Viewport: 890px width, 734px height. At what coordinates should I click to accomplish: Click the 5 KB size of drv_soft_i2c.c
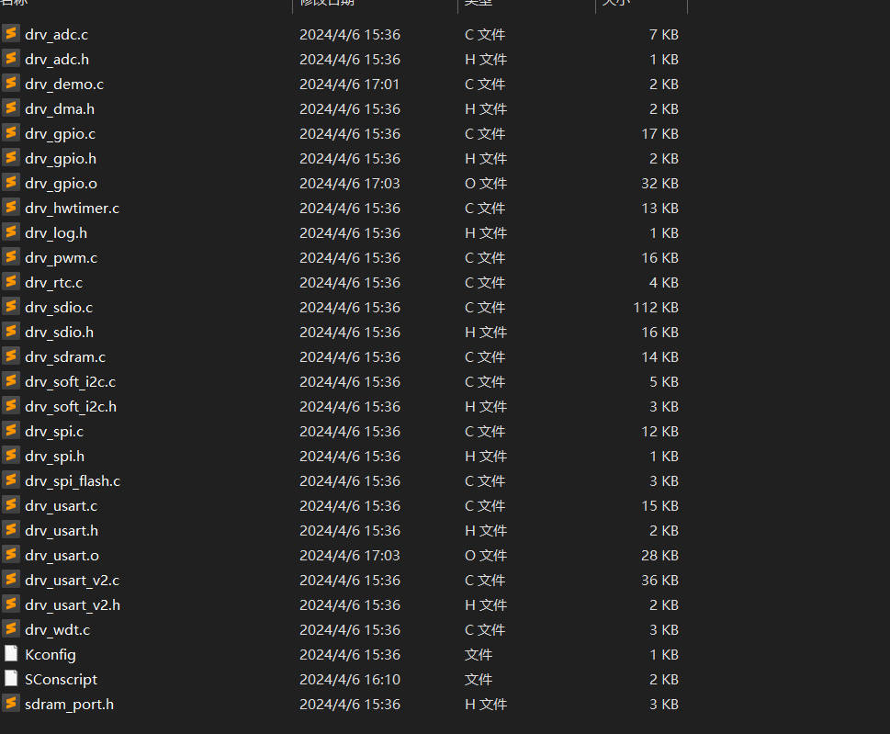click(x=663, y=381)
